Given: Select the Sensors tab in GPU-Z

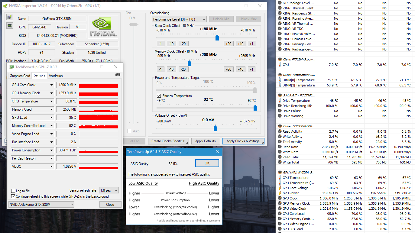Looking at the screenshot, I should [x=40, y=75].
